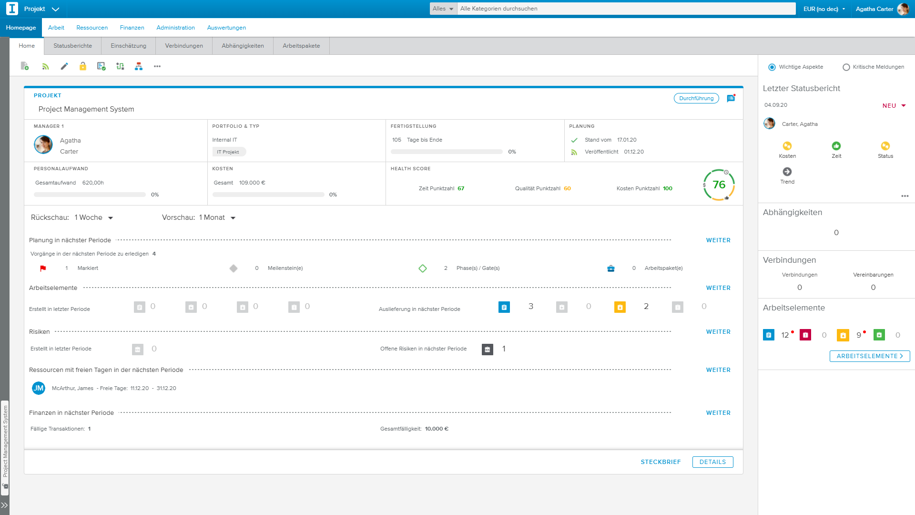Switch to the Statusberichte tab
Viewport: 915px width, 515px height.
[x=72, y=45]
